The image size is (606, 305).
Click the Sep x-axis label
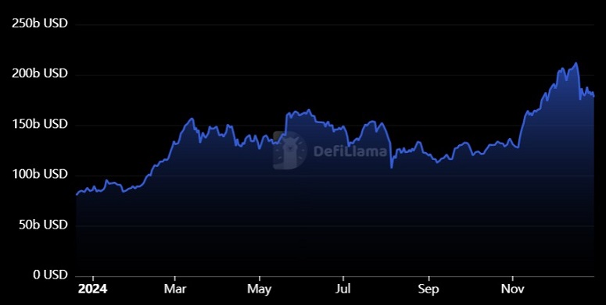429,289
